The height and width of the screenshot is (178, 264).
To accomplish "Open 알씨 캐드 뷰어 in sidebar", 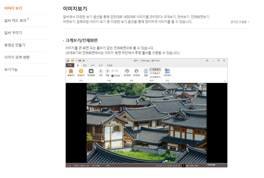I will click(x=15, y=21).
